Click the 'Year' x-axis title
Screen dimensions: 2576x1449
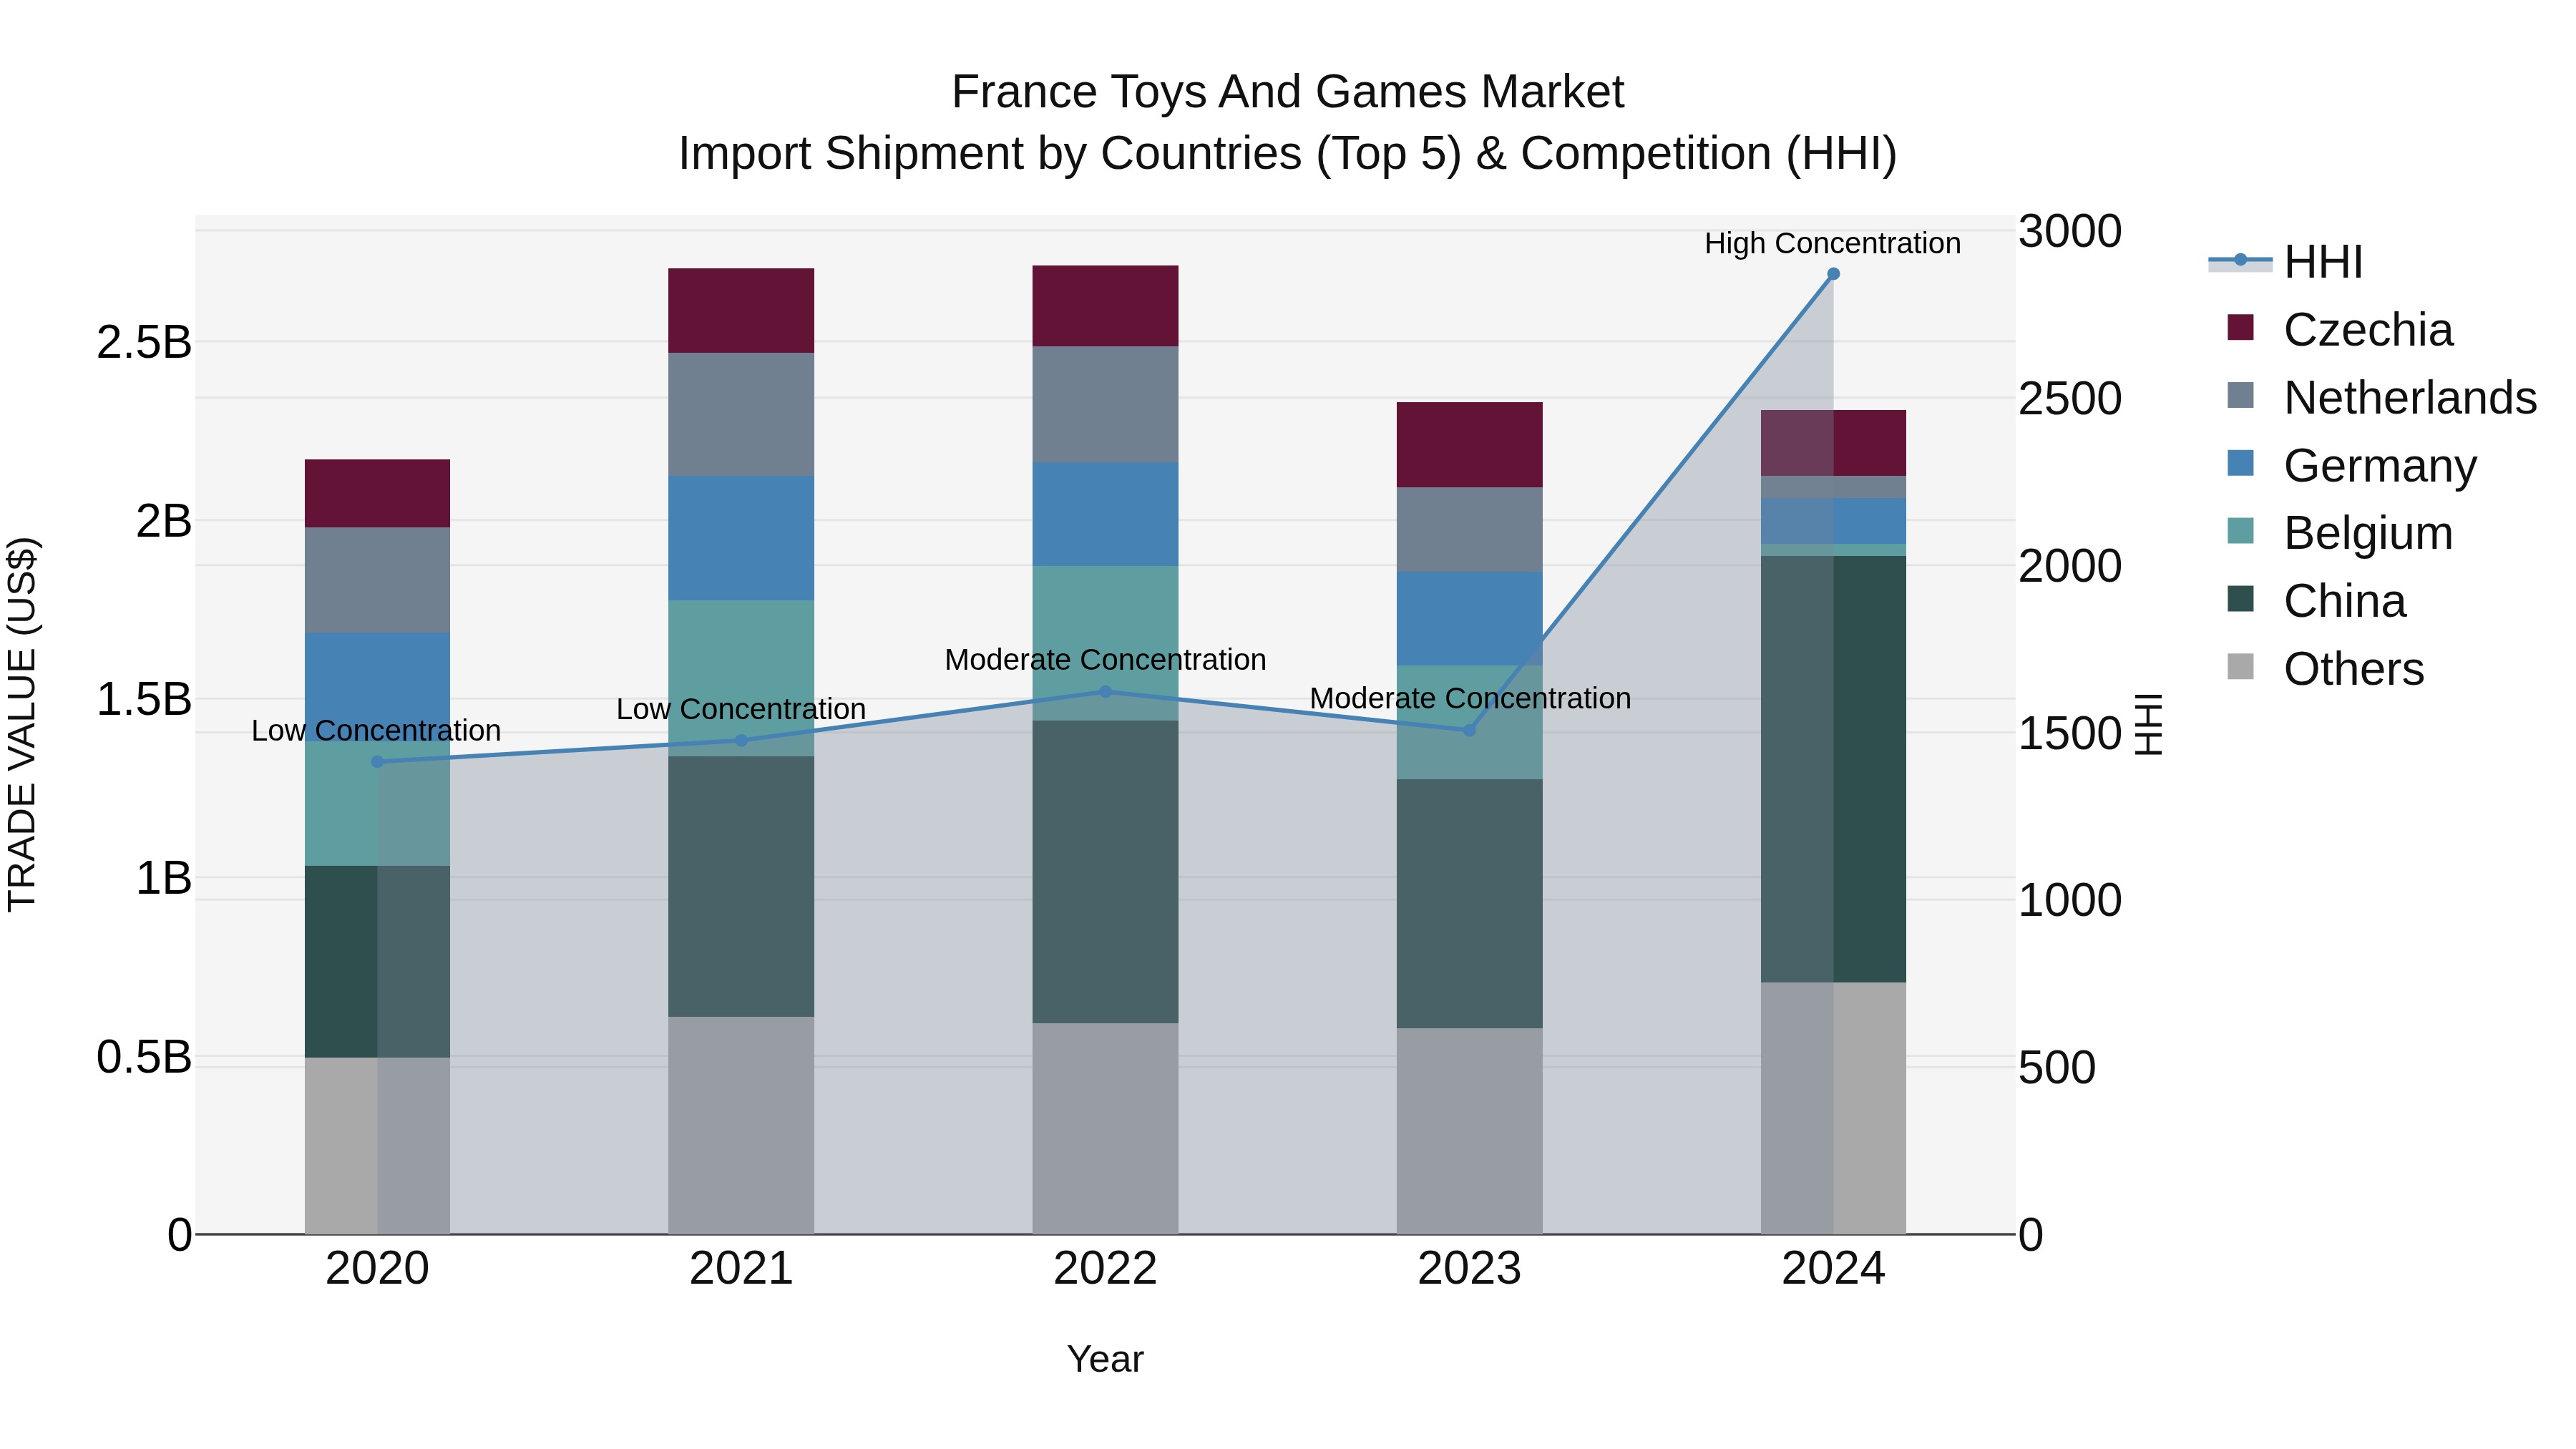tap(1105, 1359)
